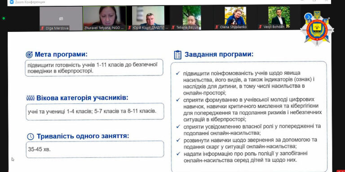Select Tetiana Basiuk's participant tile

[x=192, y=18]
